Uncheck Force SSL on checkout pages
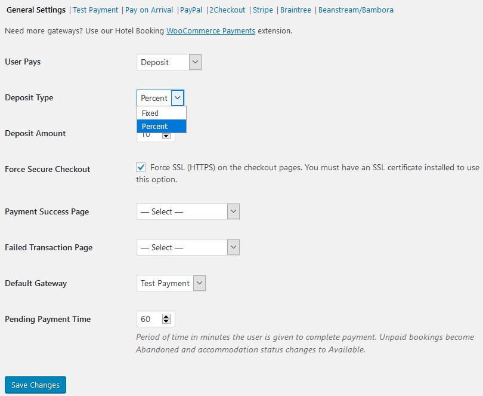Image resolution: width=483 pixels, height=396 pixels. coord(141,167)
